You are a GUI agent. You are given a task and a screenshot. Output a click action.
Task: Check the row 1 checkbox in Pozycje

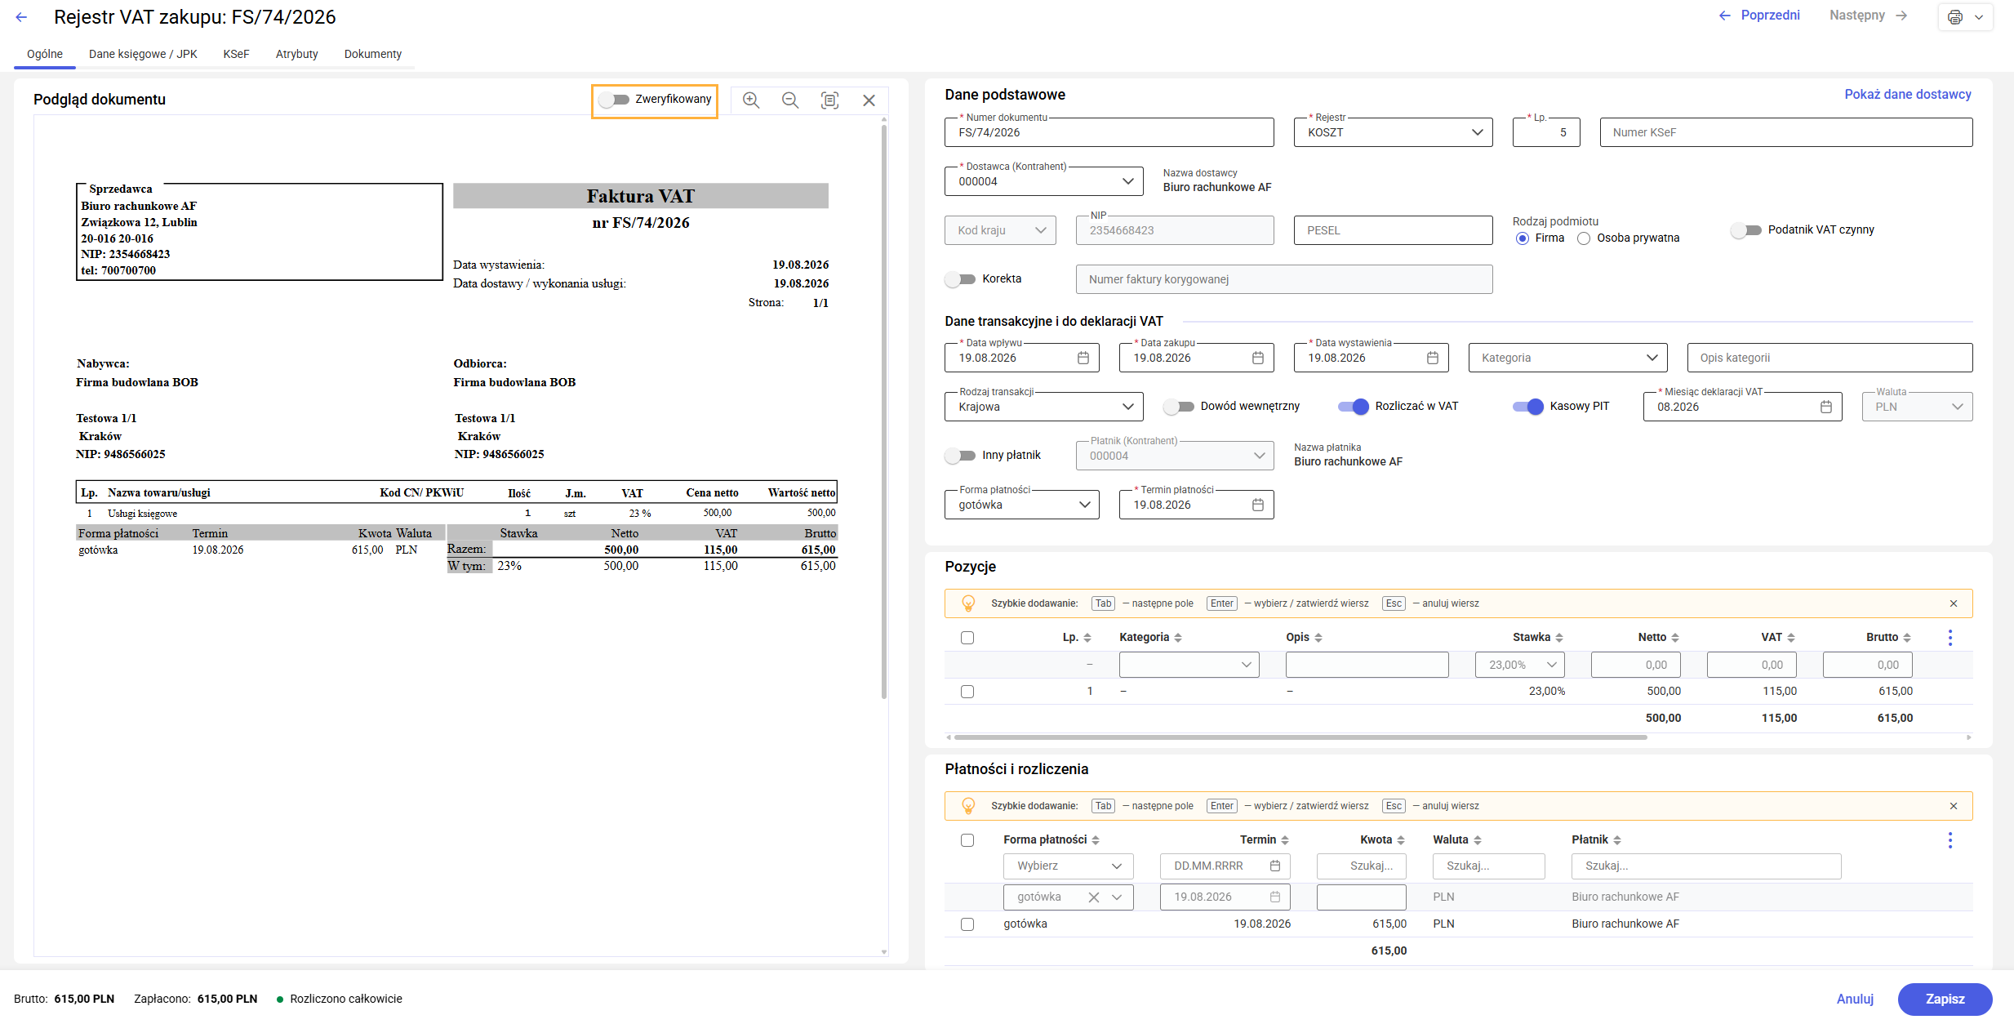tap(967, 692)
